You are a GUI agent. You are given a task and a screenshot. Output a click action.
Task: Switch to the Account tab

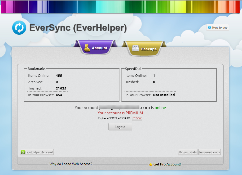point(96,48)
